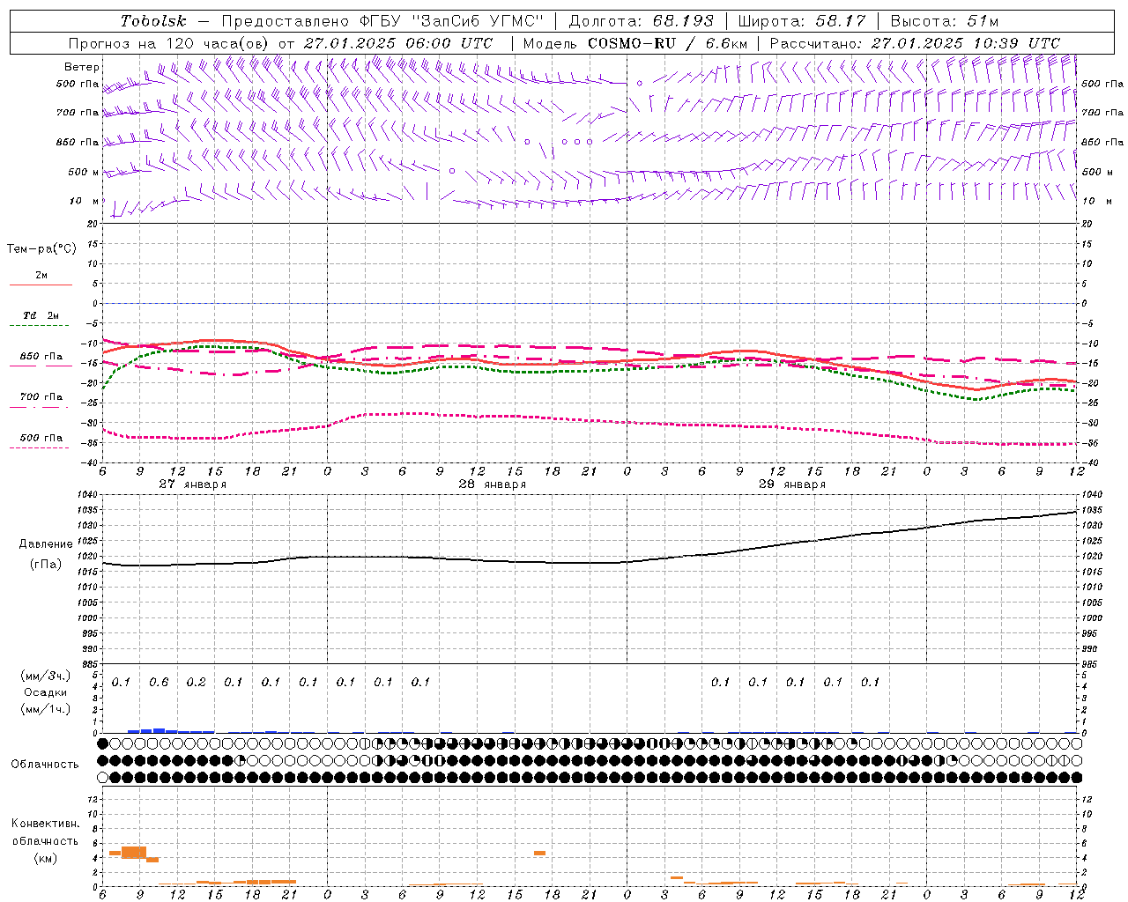Select the '0.2' precipitation value
1128x902 pixels.
tap(196, 682)
